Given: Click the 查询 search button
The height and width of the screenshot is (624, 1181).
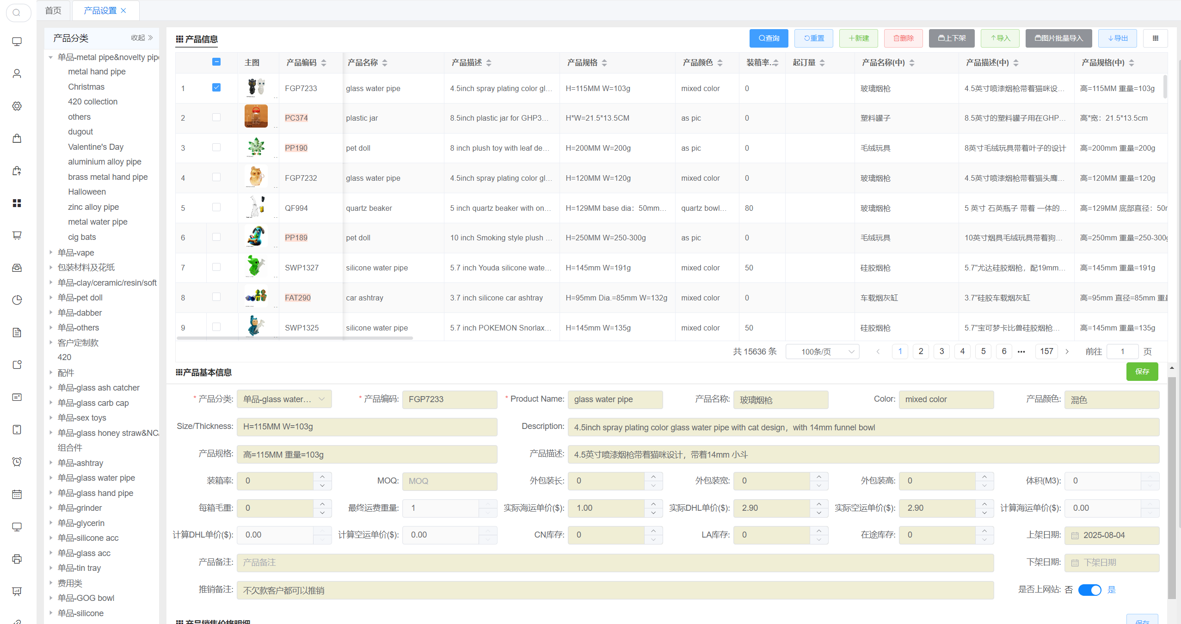Looking at the screenshot, I should pos(769,38).
